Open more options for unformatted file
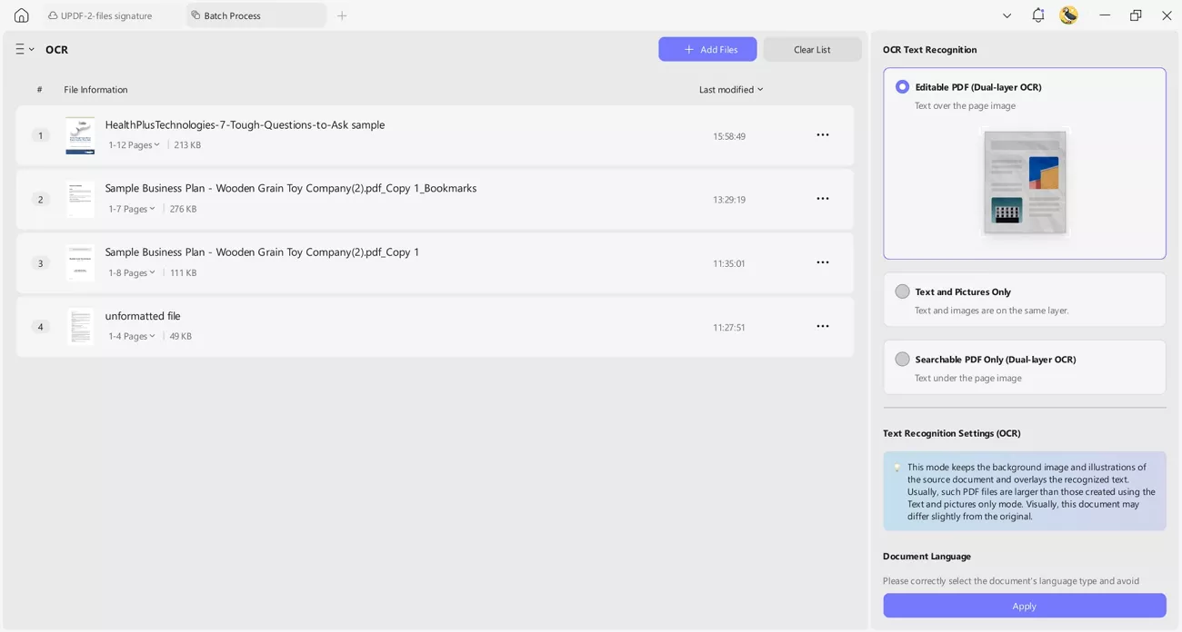 click(x=823, y=326)
